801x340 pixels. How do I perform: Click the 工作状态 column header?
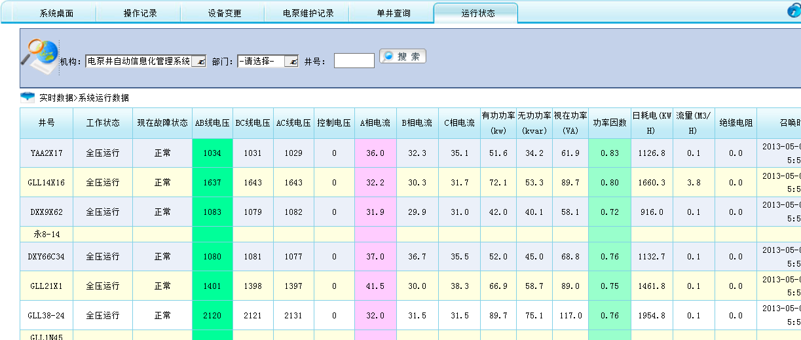click(x=103, y=123)
